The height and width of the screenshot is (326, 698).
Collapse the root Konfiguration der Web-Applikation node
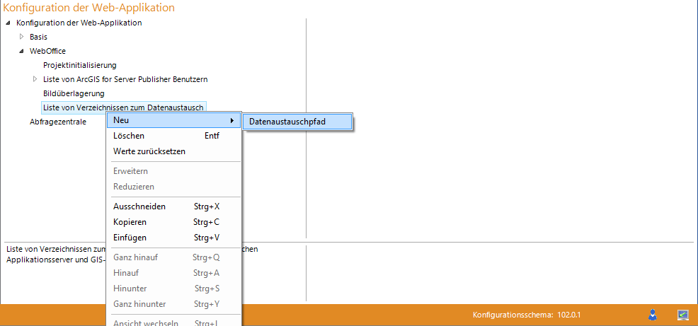coord(8,23)
